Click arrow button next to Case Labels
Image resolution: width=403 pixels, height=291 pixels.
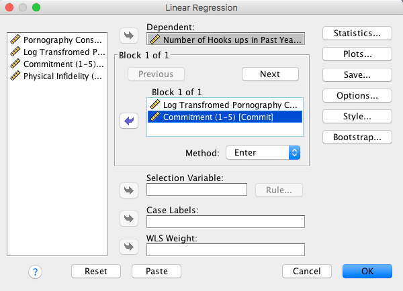click(x=128, y=218)
